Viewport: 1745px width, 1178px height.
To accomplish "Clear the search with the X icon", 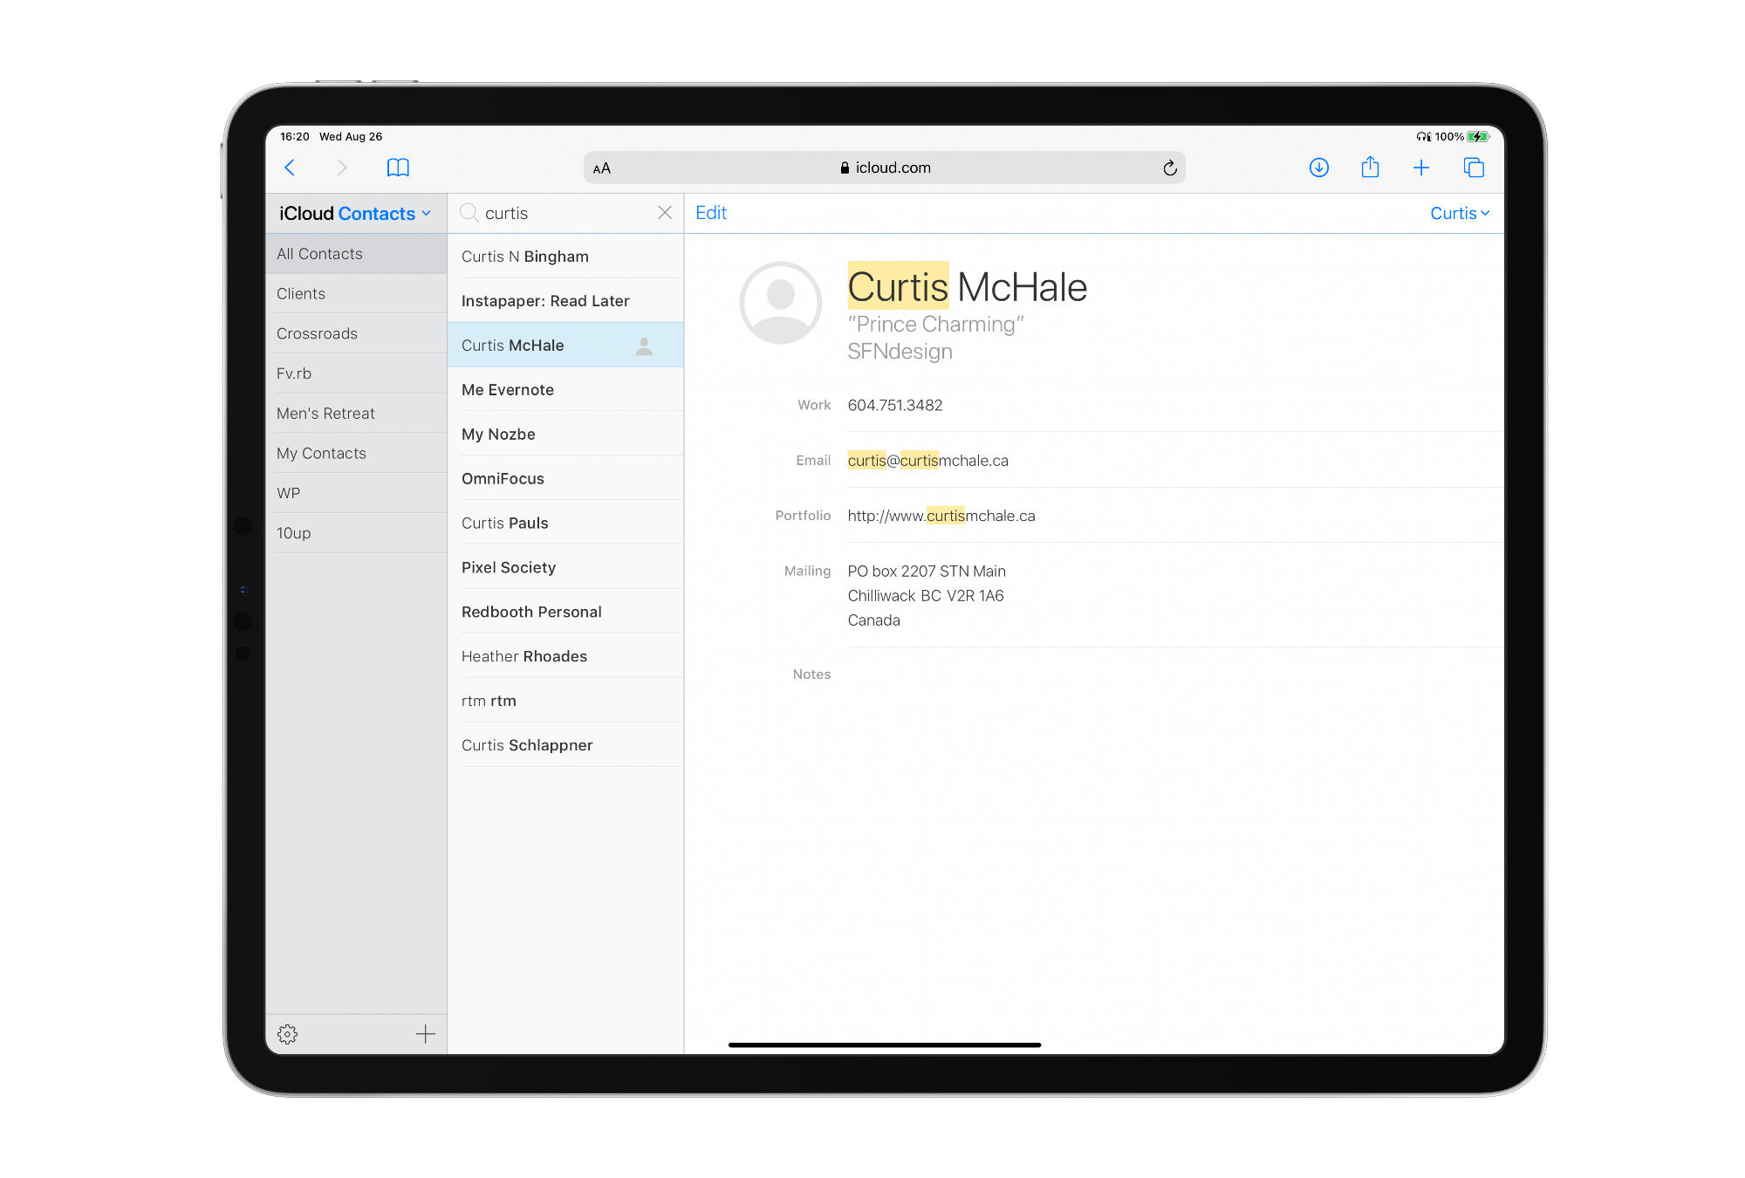I will click(664, 212).
